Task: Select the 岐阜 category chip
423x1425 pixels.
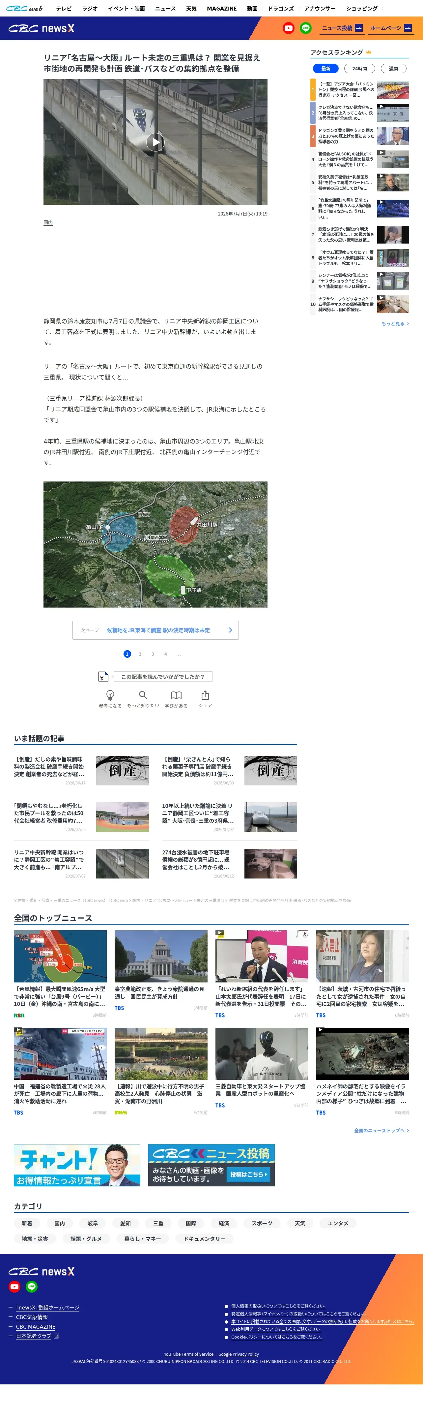Action: point(93,1223)
